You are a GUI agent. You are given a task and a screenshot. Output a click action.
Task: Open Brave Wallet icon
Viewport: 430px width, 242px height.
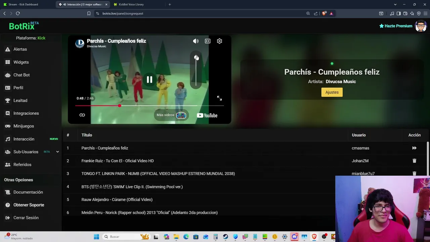405,13
